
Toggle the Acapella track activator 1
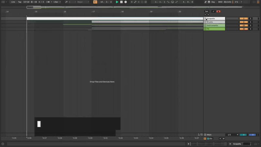pyautogui.click(x=243, y=19)
